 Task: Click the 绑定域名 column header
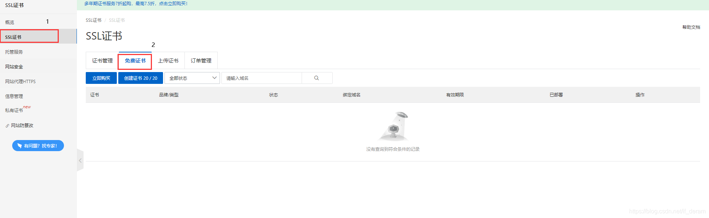click(352, 95)
